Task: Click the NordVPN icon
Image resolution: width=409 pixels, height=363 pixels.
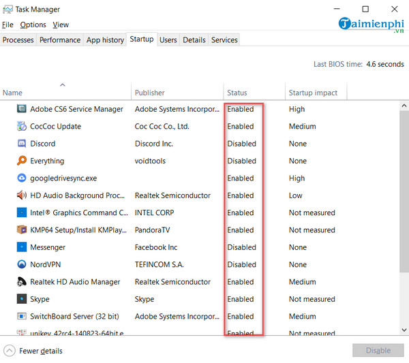Action: click(21, 264)
